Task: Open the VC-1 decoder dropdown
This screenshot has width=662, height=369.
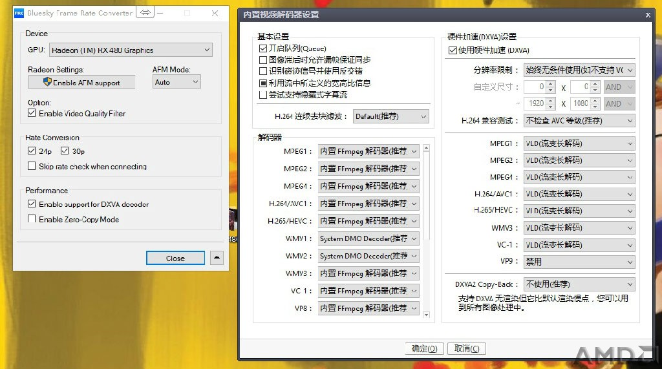Action: click(x=368, y=290)
